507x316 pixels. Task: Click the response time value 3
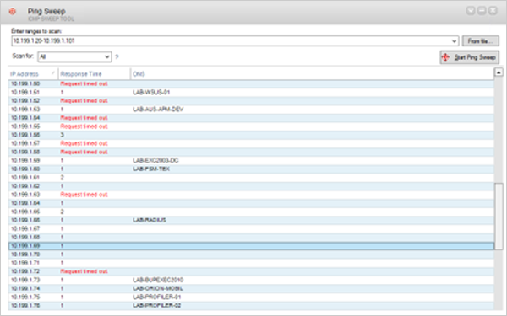click(x=62, y=135)
